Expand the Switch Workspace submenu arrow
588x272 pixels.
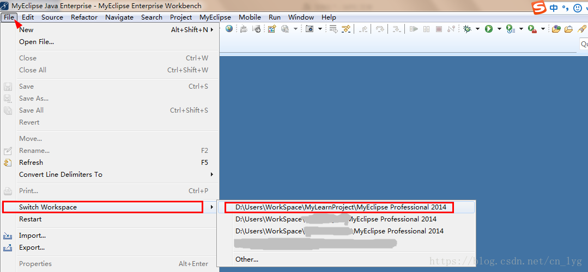pyautogui.click(x=212, y=207)
